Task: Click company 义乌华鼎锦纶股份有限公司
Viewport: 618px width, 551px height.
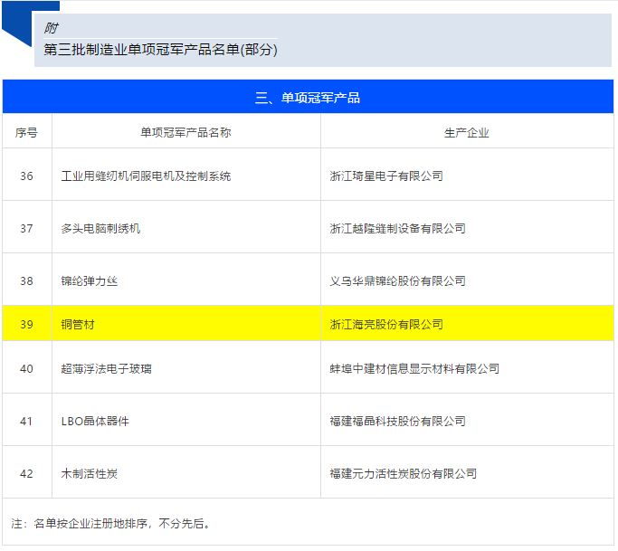Action: coord(398,280)
